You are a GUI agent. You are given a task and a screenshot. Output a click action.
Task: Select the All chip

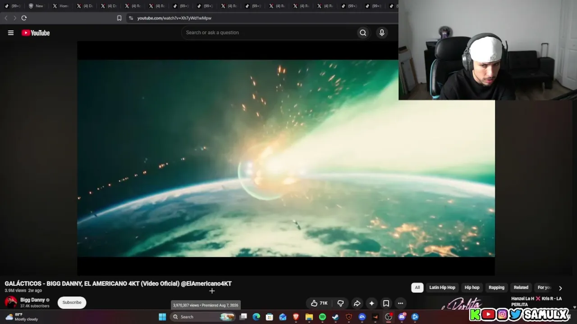(417, 288)
